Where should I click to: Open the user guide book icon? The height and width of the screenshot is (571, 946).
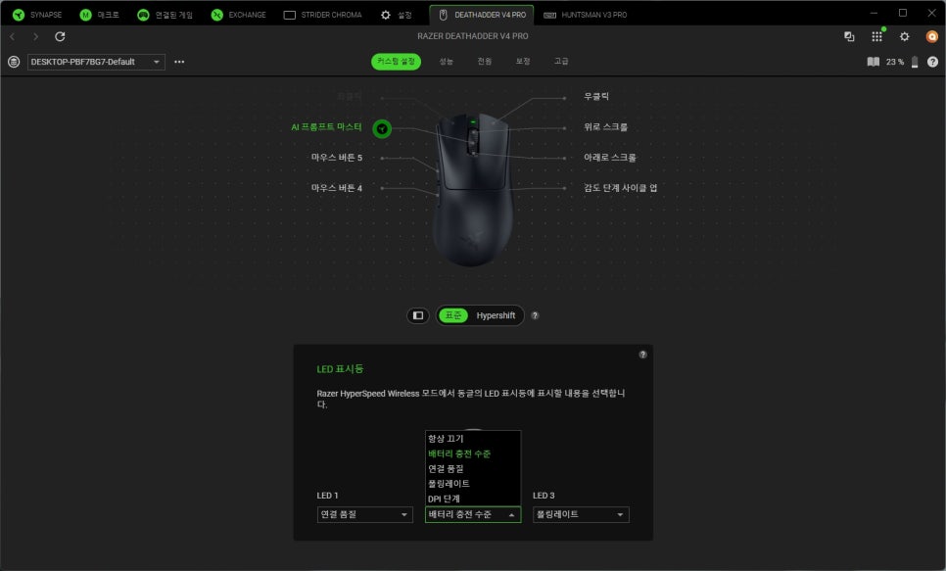point(873,62)
